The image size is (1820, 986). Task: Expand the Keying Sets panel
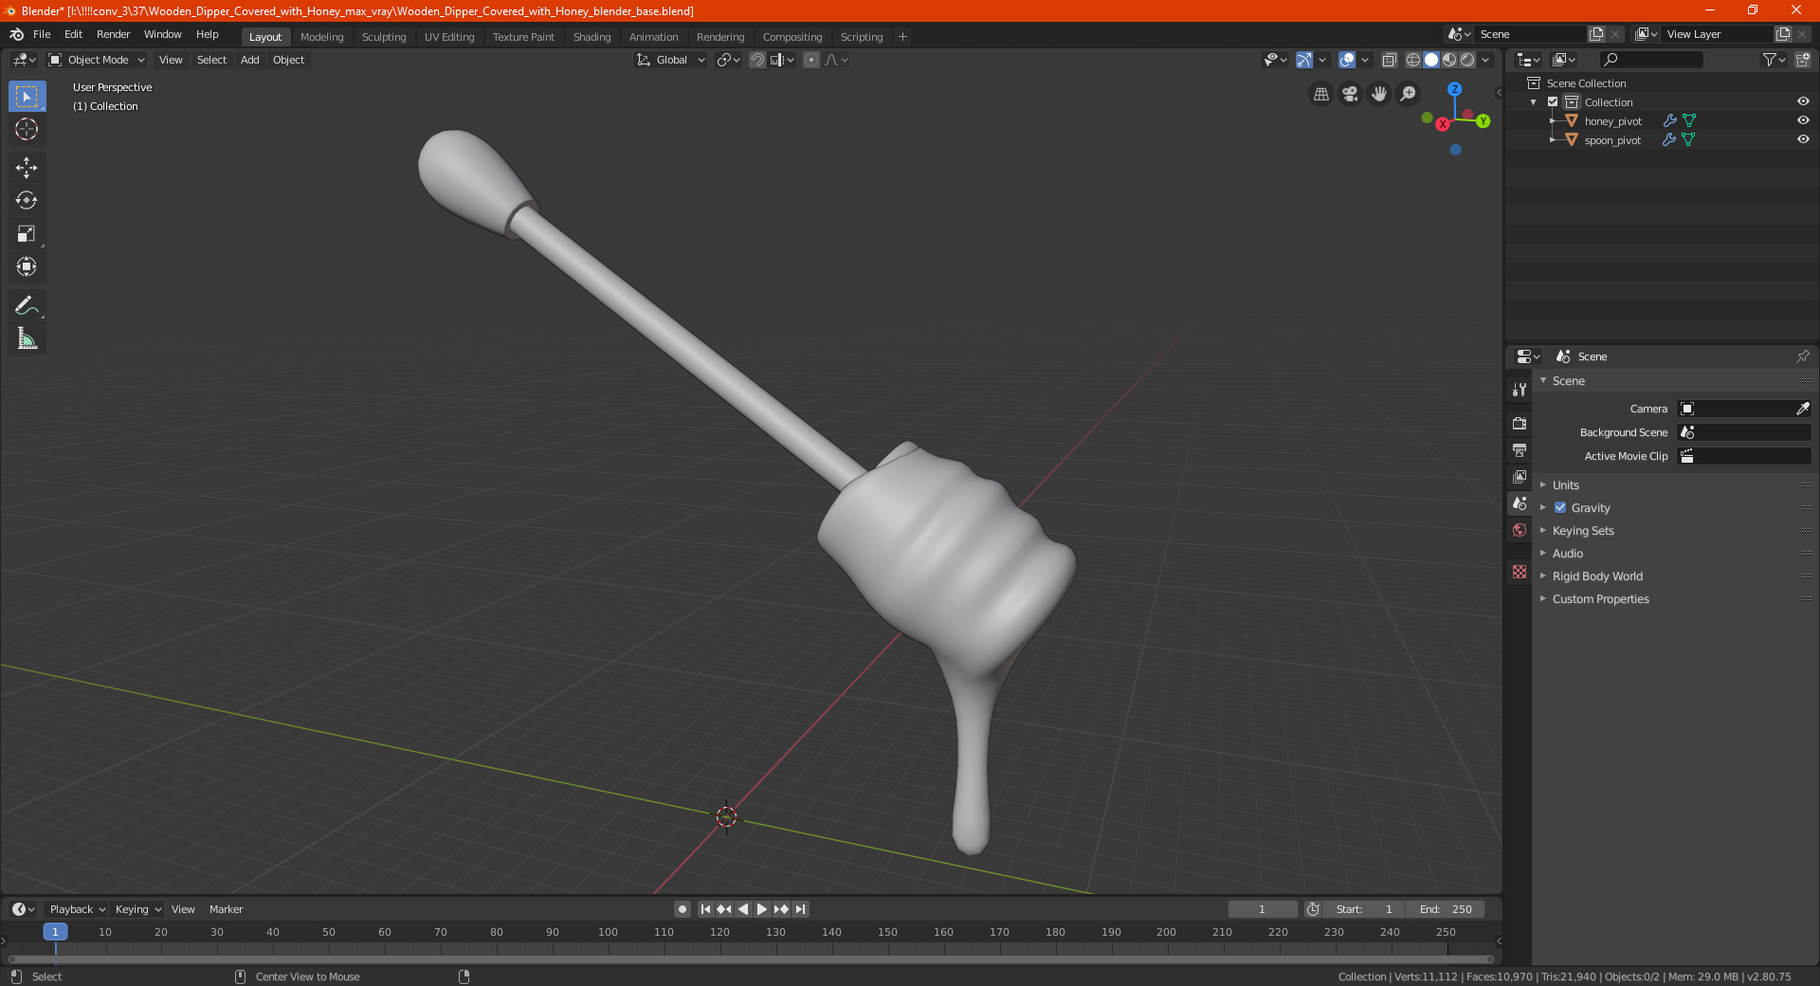point(1583,531)
